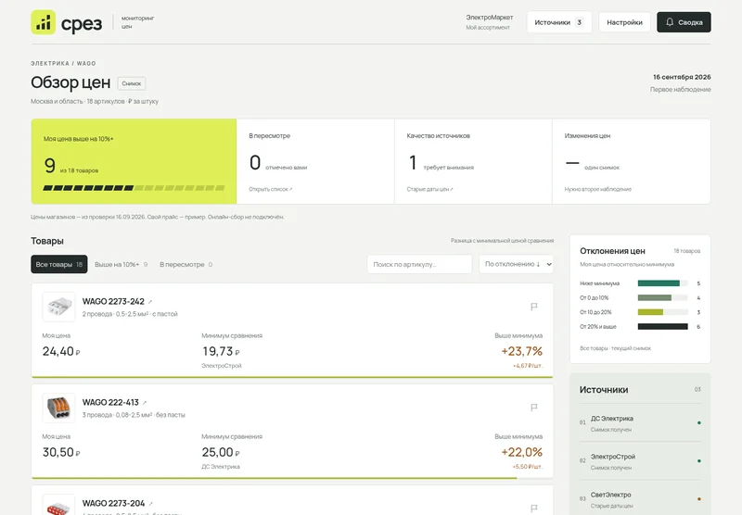Click green status dot of ЭлектроСтрой source
The height and width of the screenshot is (515, 742).
pos(699,460)
